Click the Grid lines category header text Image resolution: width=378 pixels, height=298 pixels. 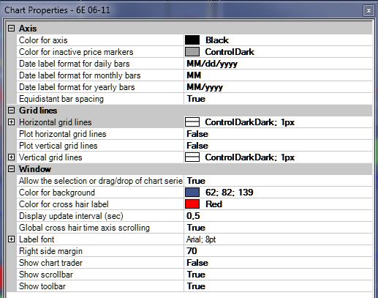pos(38,111)
